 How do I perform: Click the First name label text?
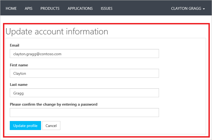click(x=19, y=65)
